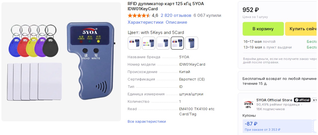Choose the duplicator-only variant thumbnail
Image resolution: width=318 pixels, height=135 pixels.
[x=192, y=43]
